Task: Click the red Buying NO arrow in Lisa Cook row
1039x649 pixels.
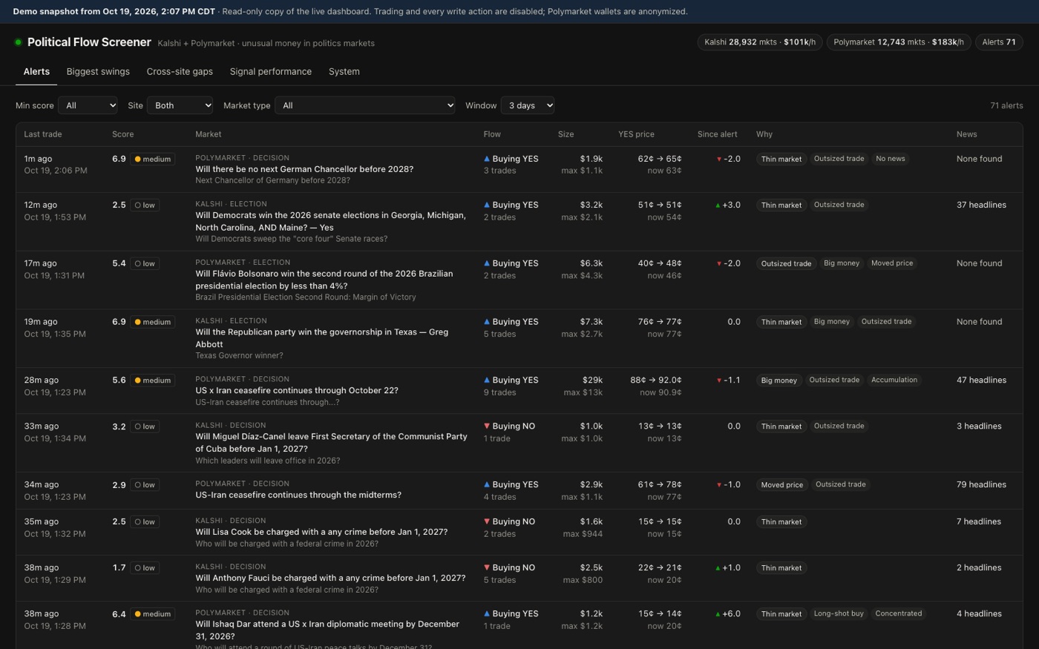Action: [487, 521]
